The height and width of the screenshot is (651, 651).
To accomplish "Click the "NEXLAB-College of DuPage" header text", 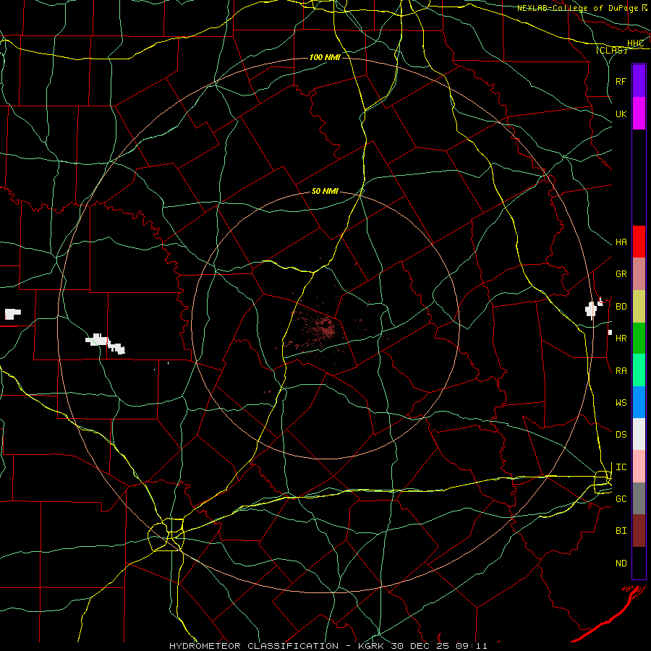I will tap(579, 8).
